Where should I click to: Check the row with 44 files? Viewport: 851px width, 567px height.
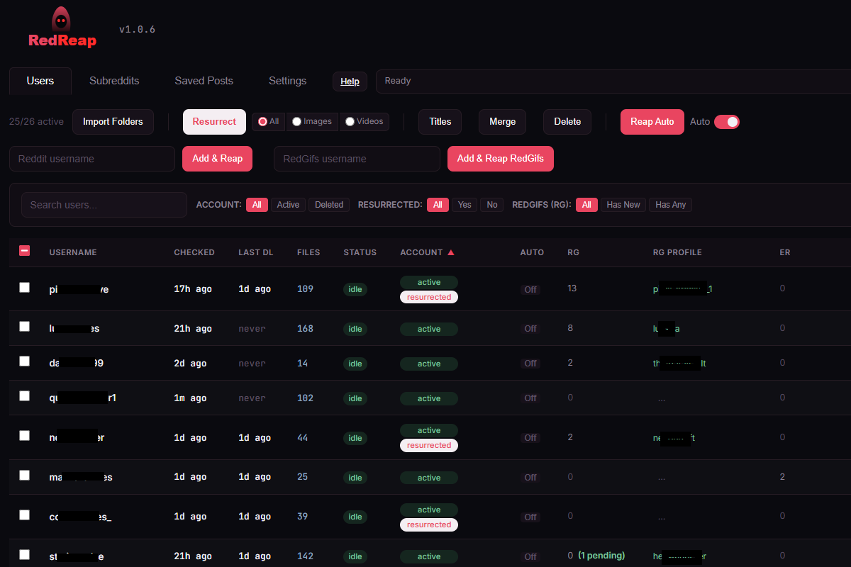[25, 436]
